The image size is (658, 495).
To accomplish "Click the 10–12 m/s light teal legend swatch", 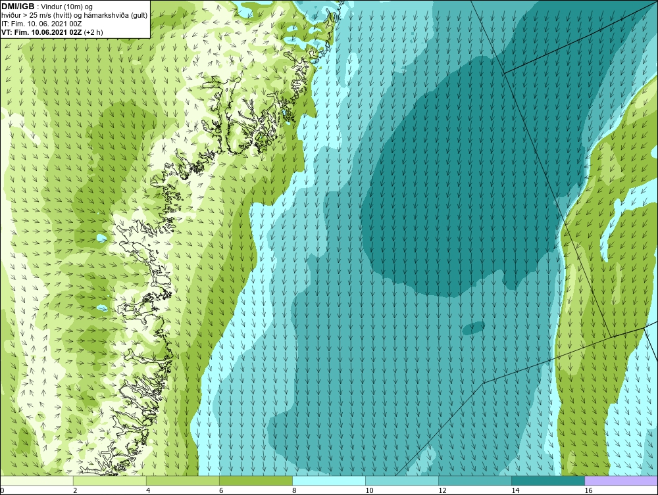I will click(402, 481).
